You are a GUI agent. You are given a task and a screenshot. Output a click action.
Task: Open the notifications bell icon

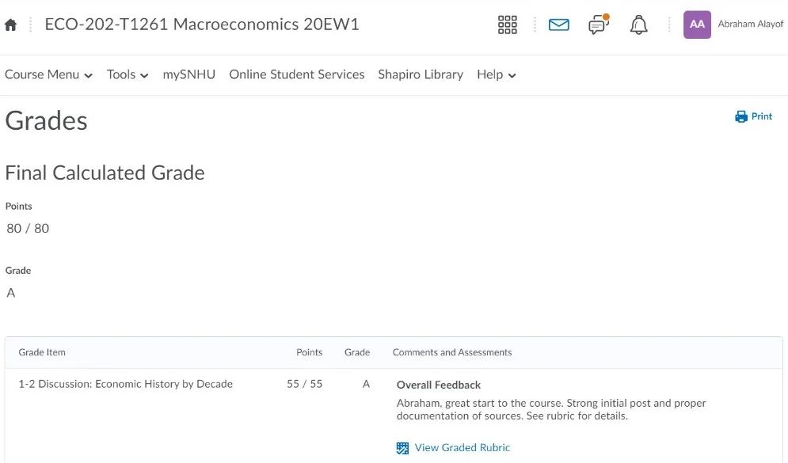(x=638, y=25)
